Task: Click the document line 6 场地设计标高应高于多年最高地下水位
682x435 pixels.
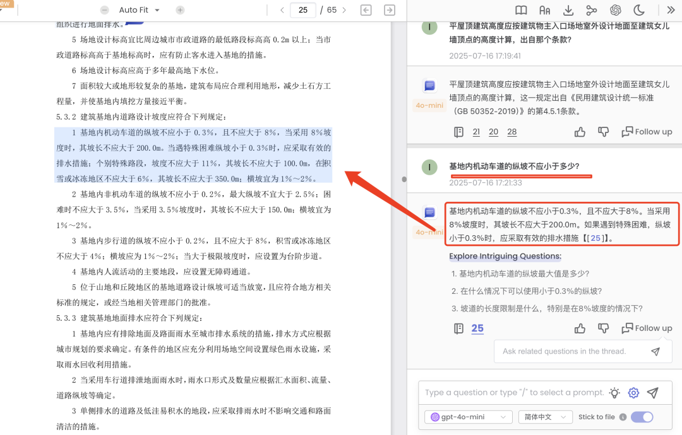Action: (x=146, y=71)
